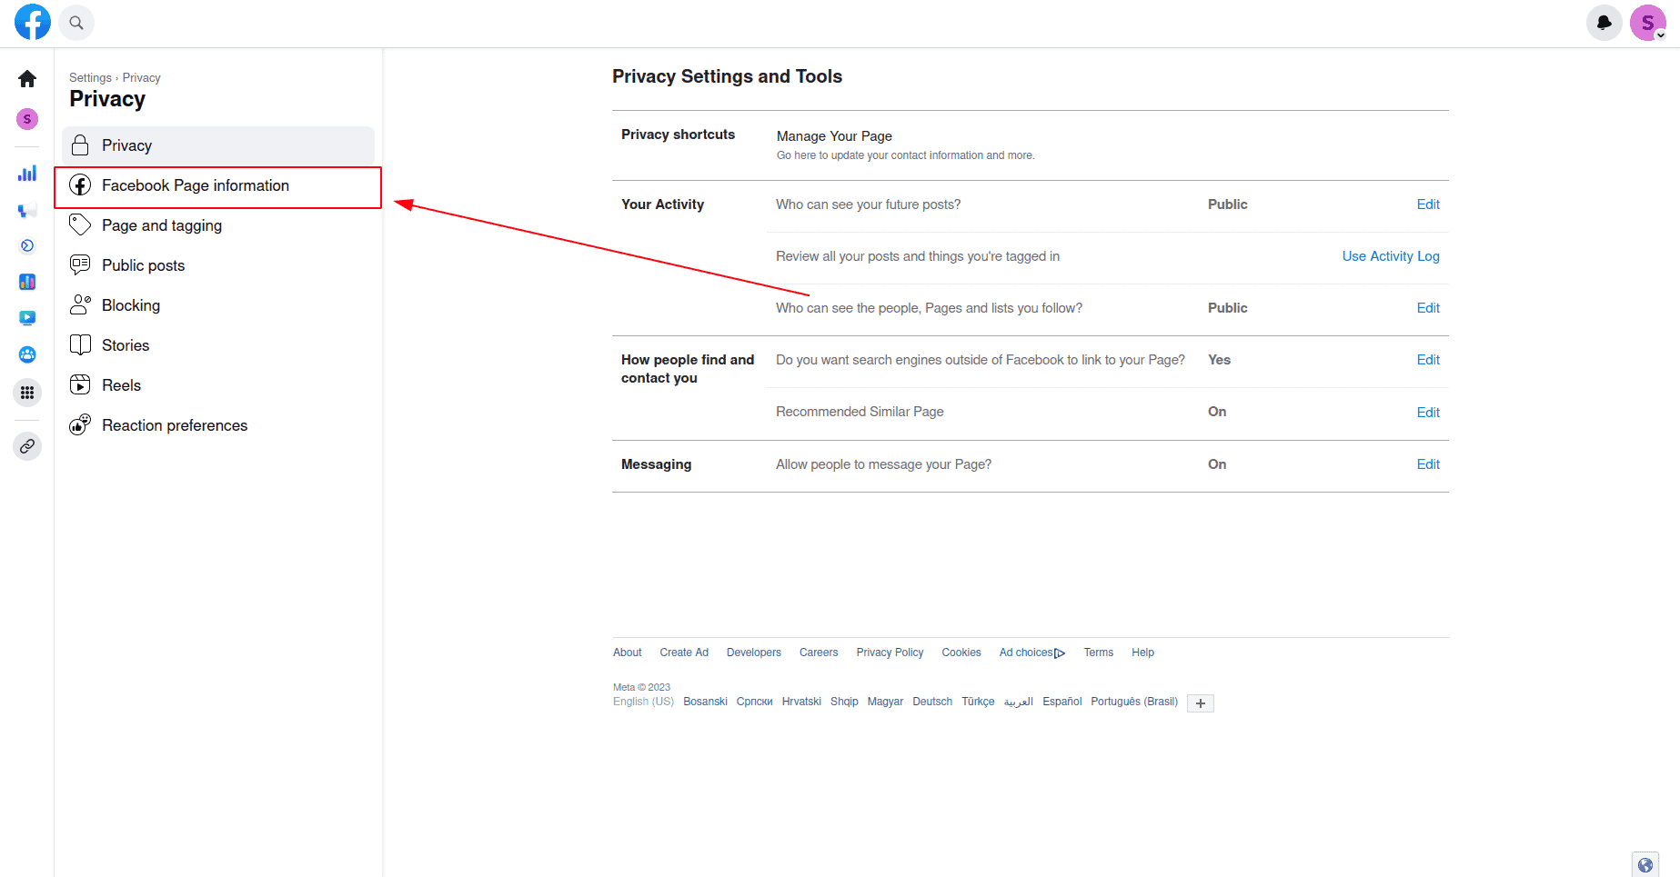Open Use Activity Log

point(1390,255)
